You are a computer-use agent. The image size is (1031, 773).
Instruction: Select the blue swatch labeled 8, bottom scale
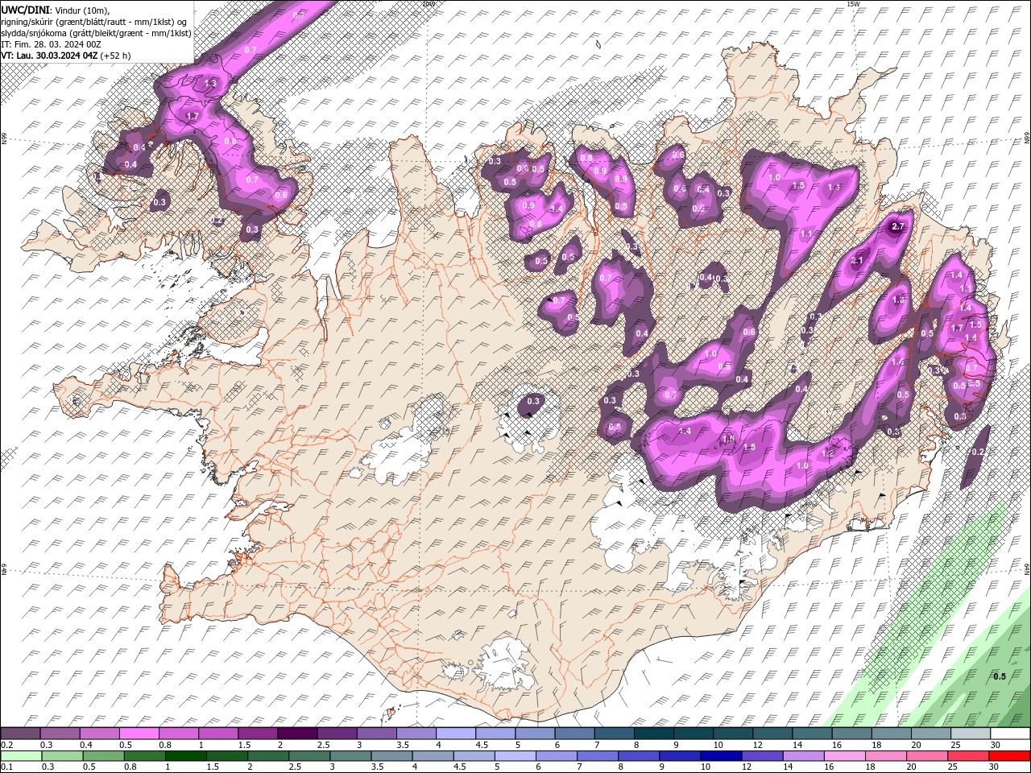pyautogui.click(x=640, y=756)
